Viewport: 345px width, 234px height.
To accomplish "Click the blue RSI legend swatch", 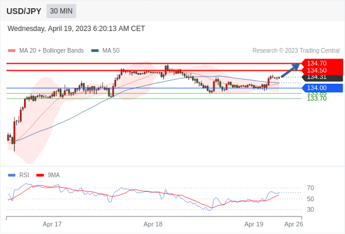I will pyautogui.click(x=12, y=175).
